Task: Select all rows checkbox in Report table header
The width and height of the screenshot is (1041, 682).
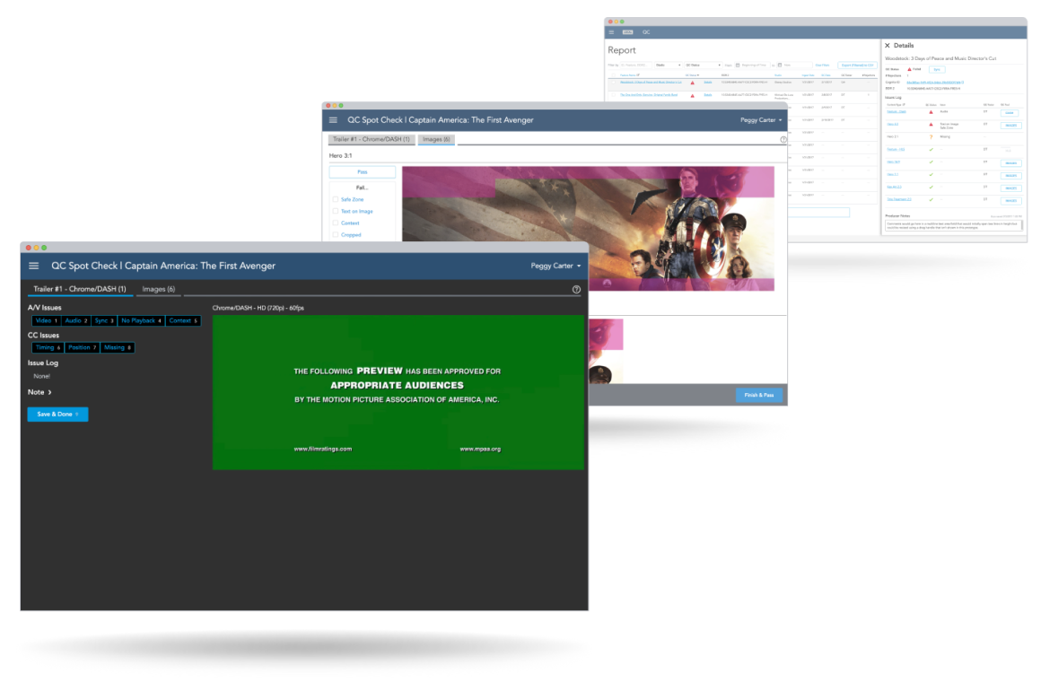Action: [614, 75]
